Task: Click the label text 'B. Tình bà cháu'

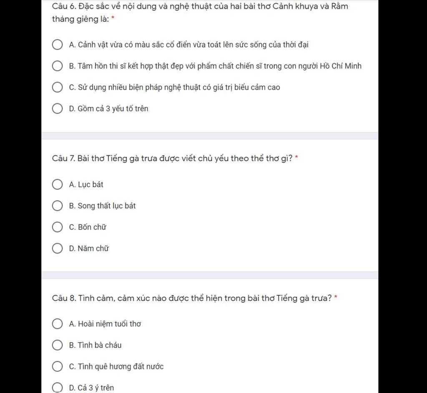Action: point(95,345)
